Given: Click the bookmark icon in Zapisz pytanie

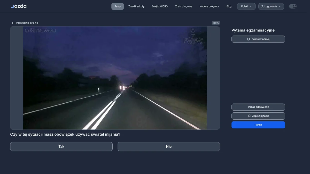Looking at the screenshot, I should (249, 116).
